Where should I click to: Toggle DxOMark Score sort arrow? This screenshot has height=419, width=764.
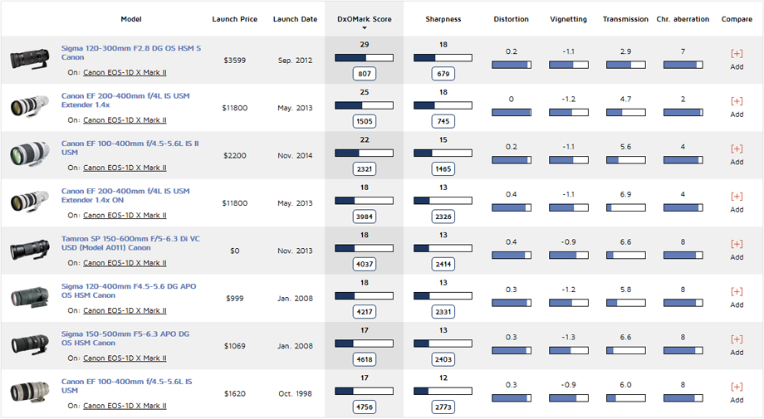364,28
